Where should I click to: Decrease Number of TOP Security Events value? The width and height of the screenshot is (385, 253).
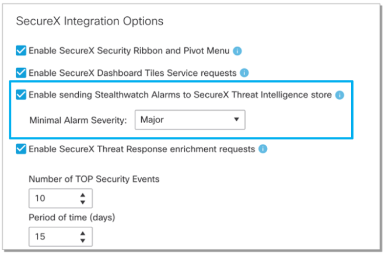pyautogui.click(x=83, y=202)
